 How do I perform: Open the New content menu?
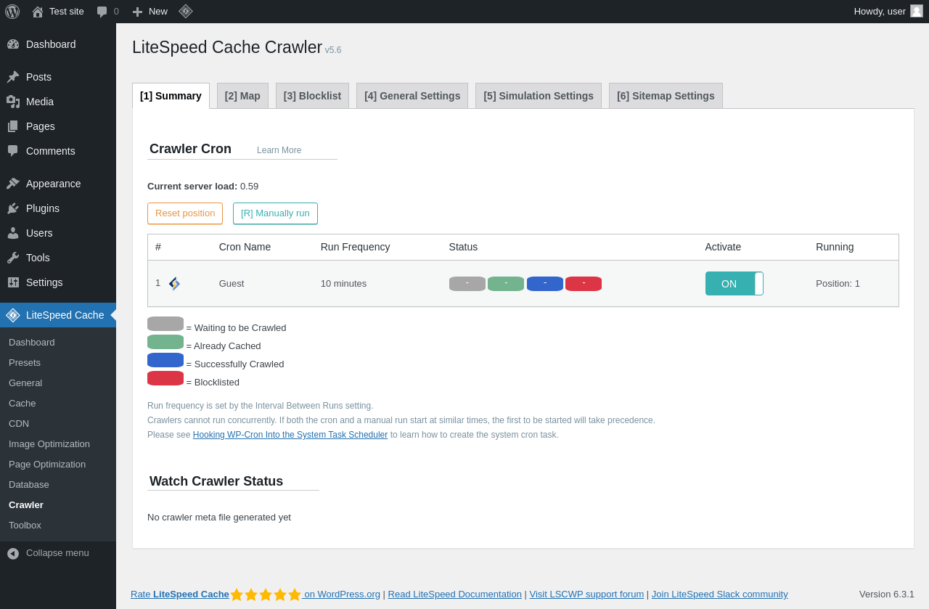click(150, 12)
